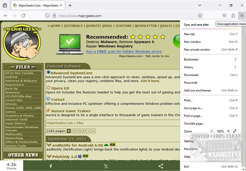Expand the Help submenu

point(211,157)
